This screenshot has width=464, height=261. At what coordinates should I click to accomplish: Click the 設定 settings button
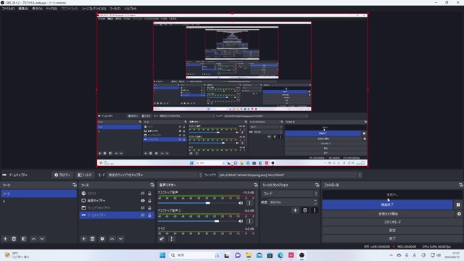click(x=392, y=231)
